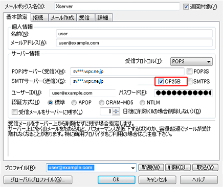Click the メールボックス名 field containing Xserver

pyautogui.click(x=117, y=7)
